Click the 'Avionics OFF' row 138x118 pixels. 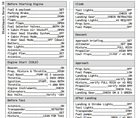36,57
